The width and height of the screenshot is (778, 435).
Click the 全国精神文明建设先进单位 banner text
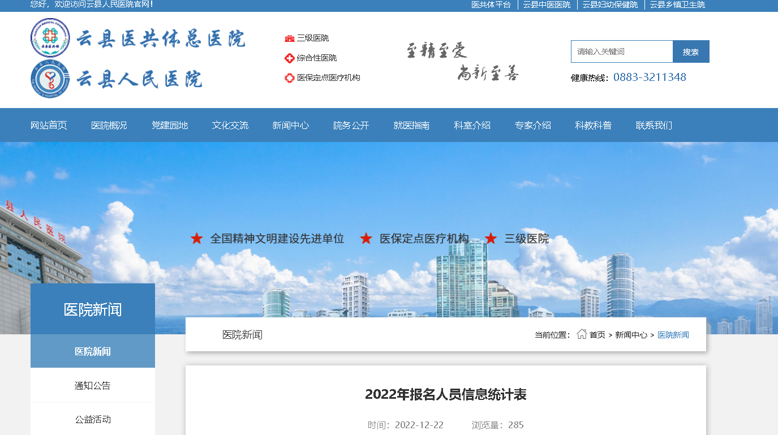277,239
